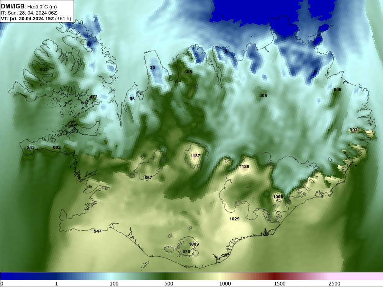Click the 1009 height label
The width and height of the screenshot is (383, 287).
tap(194, 244)
